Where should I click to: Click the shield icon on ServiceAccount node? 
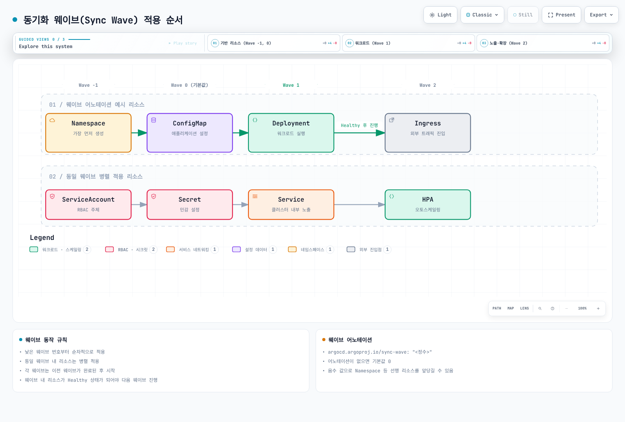[52, 197]
